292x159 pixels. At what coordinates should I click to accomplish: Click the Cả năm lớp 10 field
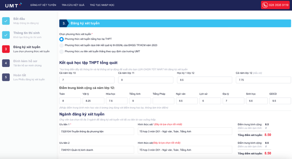coord(87,80)
